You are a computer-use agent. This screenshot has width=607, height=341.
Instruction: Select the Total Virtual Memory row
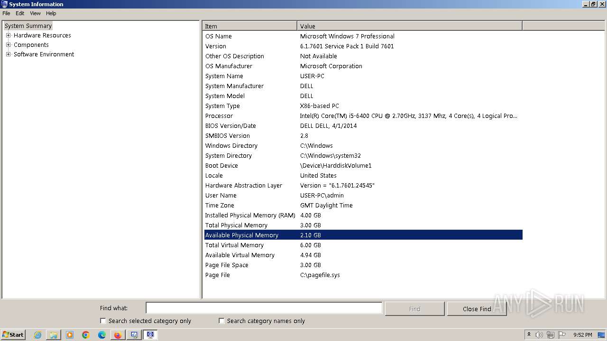click(363, 245)
